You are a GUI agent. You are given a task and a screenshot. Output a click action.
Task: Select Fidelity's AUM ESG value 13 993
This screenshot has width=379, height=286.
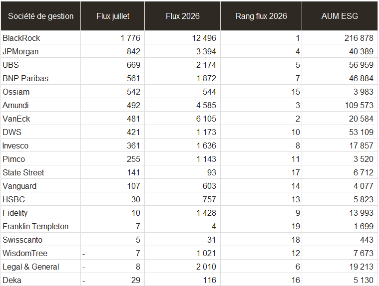tap(362, 213)
